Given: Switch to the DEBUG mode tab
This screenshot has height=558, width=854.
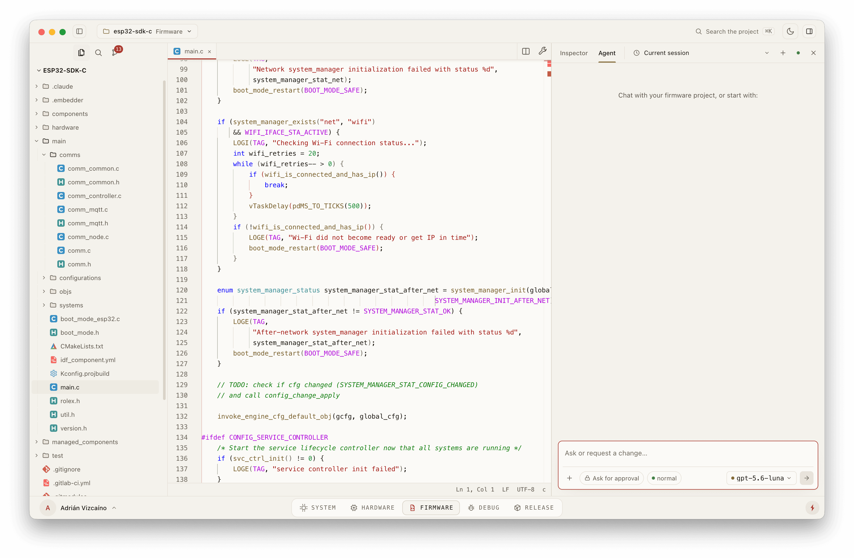Looking at the screenshot, I should pos(484,508).
